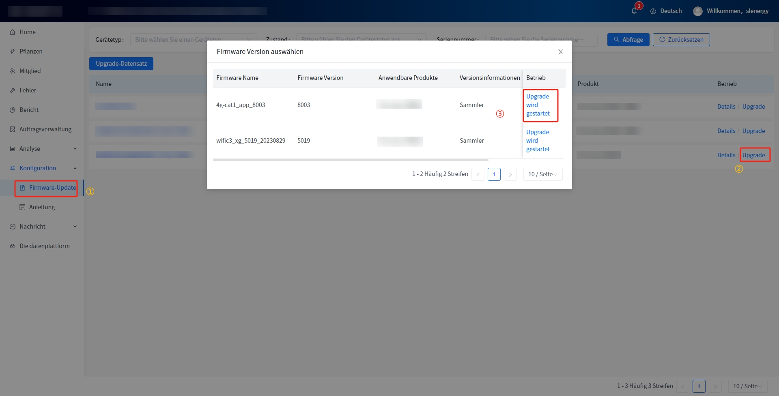Click the Auftragsverwaltung document icon
Viewport: 779px width, 396px height.
[x=13, y=129]
